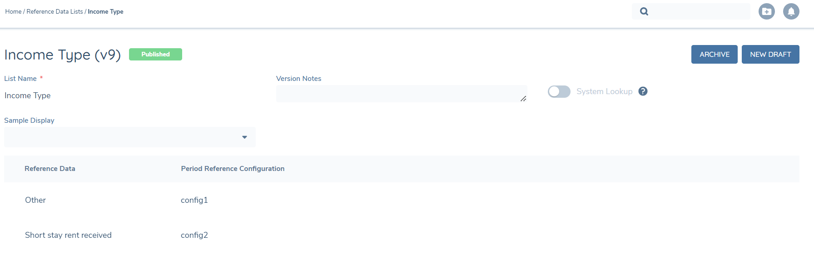Select the Short stay rent received row
This screenshot has width=814, height=256.
68,235
